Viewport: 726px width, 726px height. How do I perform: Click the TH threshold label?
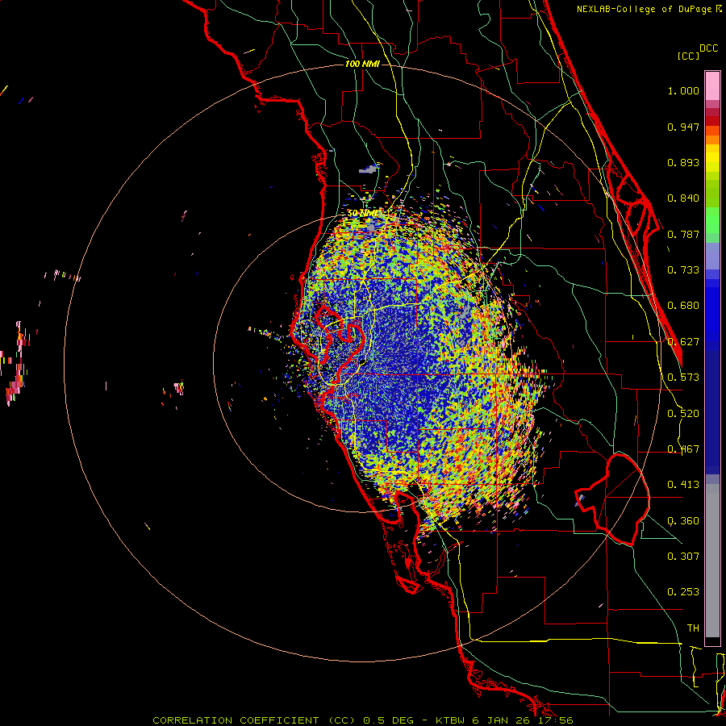click(693, 628)
